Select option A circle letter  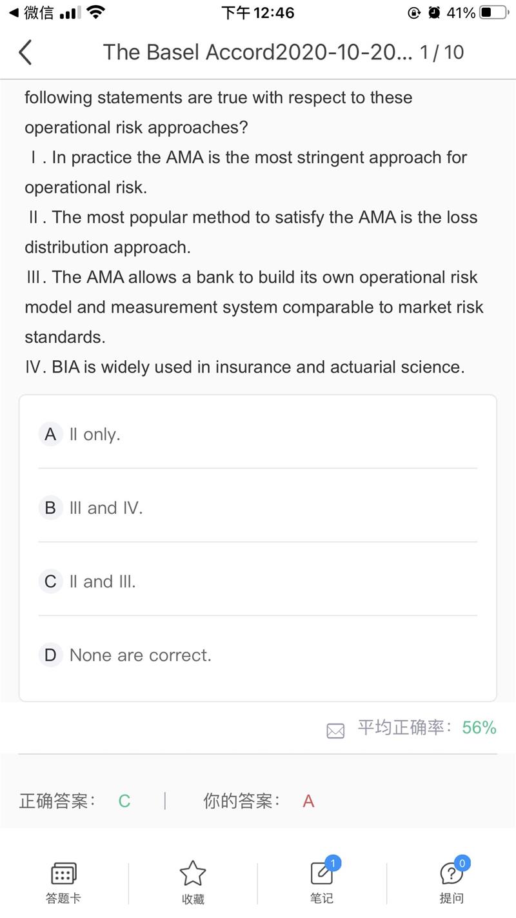[x=50, y=434]
